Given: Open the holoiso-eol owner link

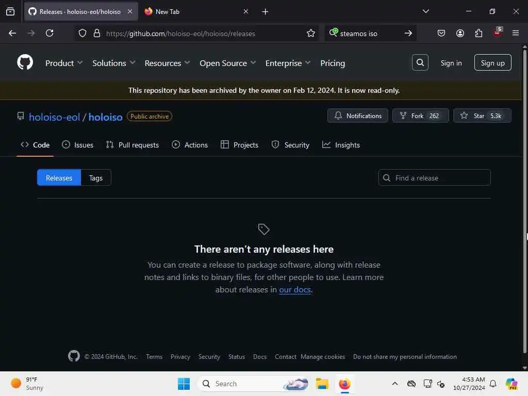Looking at the screenshot, I should (x=54, y=117).
